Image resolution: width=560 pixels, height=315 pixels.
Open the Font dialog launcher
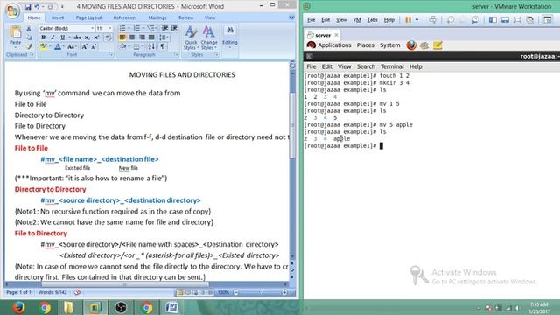[x=111, y=54]
